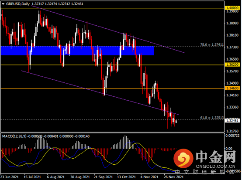Click the 23 Jun 2021 date label
The height and width of the screenshot is (180, 242).
(x=10, y=177)
